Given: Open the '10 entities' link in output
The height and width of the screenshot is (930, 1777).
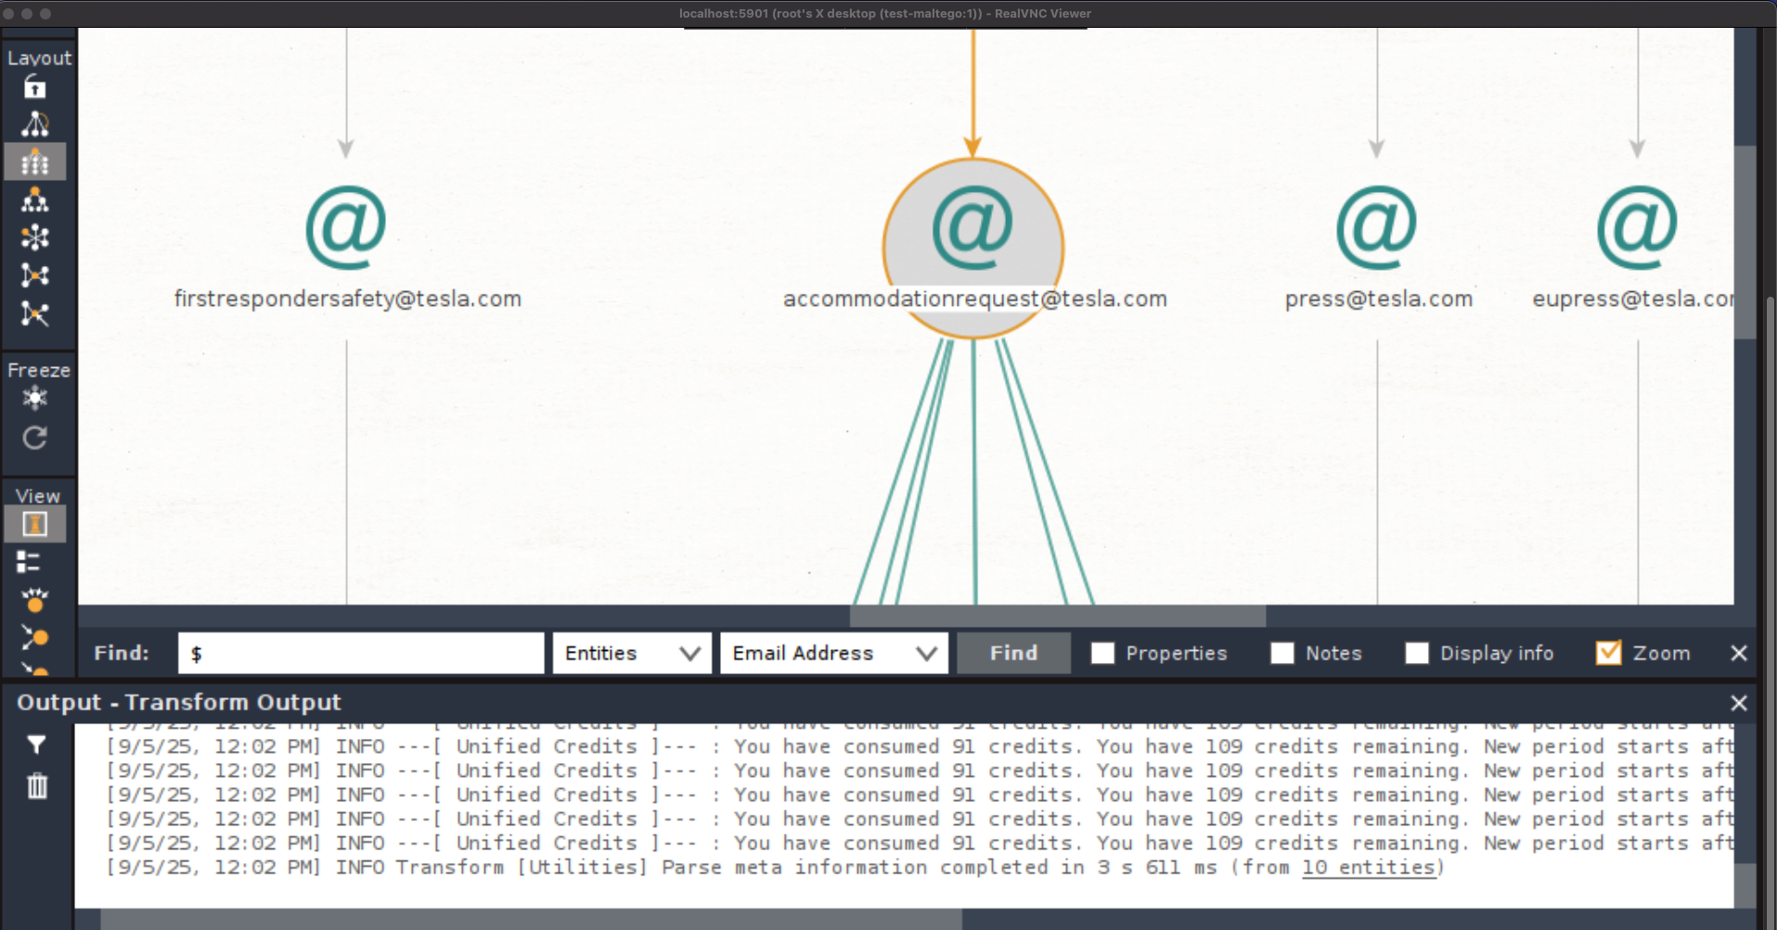Looking at the screenshot, I should pos(1369,868).
